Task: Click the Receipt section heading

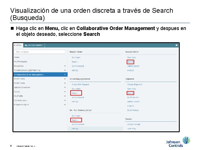Action: [x=129, y=119]
